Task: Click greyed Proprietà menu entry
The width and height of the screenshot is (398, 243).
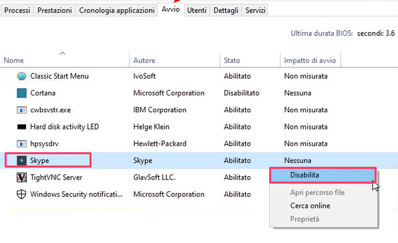Action: tap(305, 219)
